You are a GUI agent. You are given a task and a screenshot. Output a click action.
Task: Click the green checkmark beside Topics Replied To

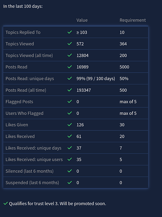click(69, 32)
